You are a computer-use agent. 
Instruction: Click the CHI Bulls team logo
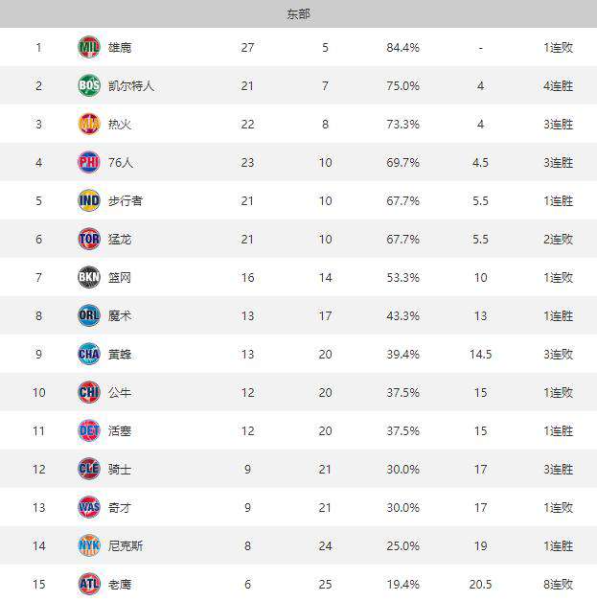pyautogui.click(x=89, y=392)
